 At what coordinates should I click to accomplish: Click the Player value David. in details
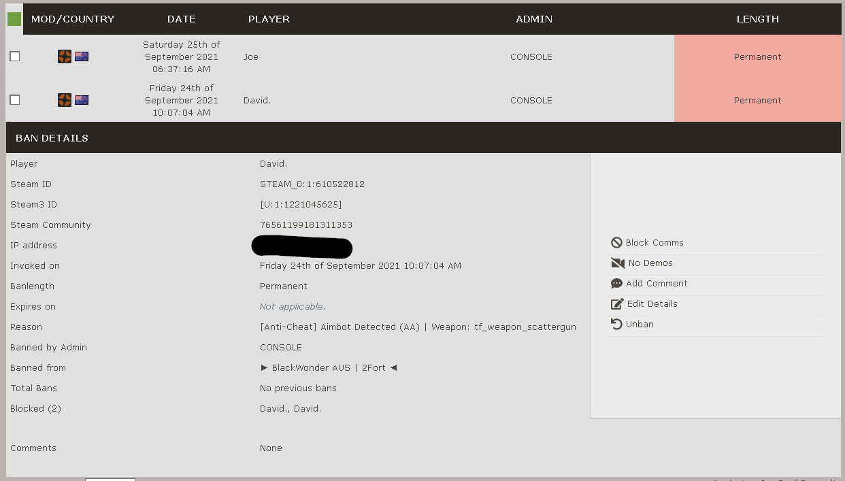pyautogui.click(x=274, y=163)
